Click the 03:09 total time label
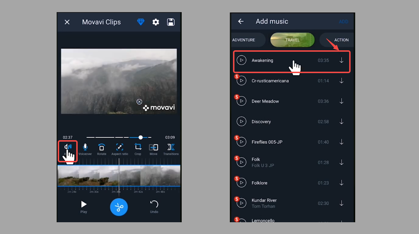The height and width of the screenshot is (234, 419). (x=170, y=137)
